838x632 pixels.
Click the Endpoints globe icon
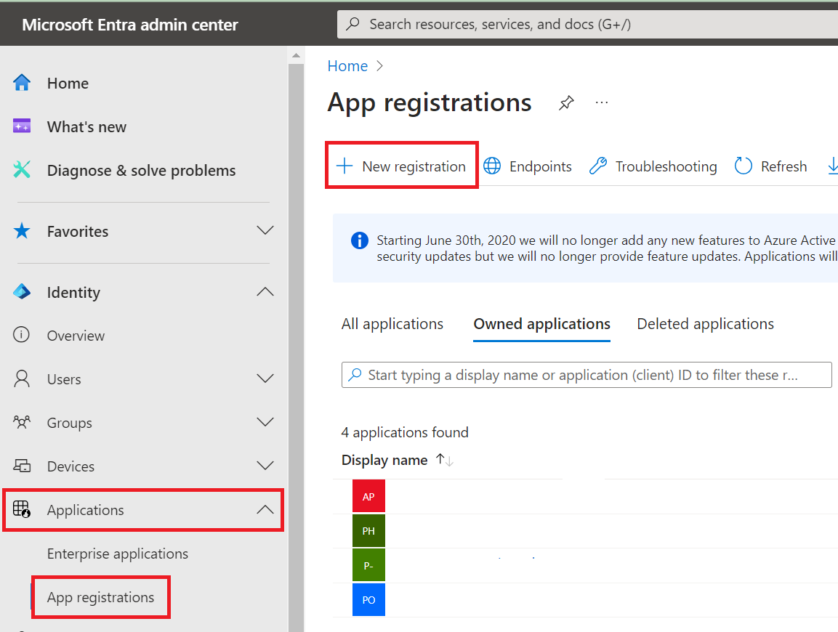(492, 166)
